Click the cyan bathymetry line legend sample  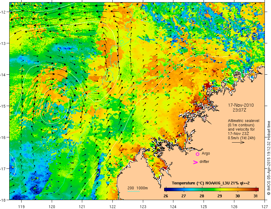click(134, 191)
